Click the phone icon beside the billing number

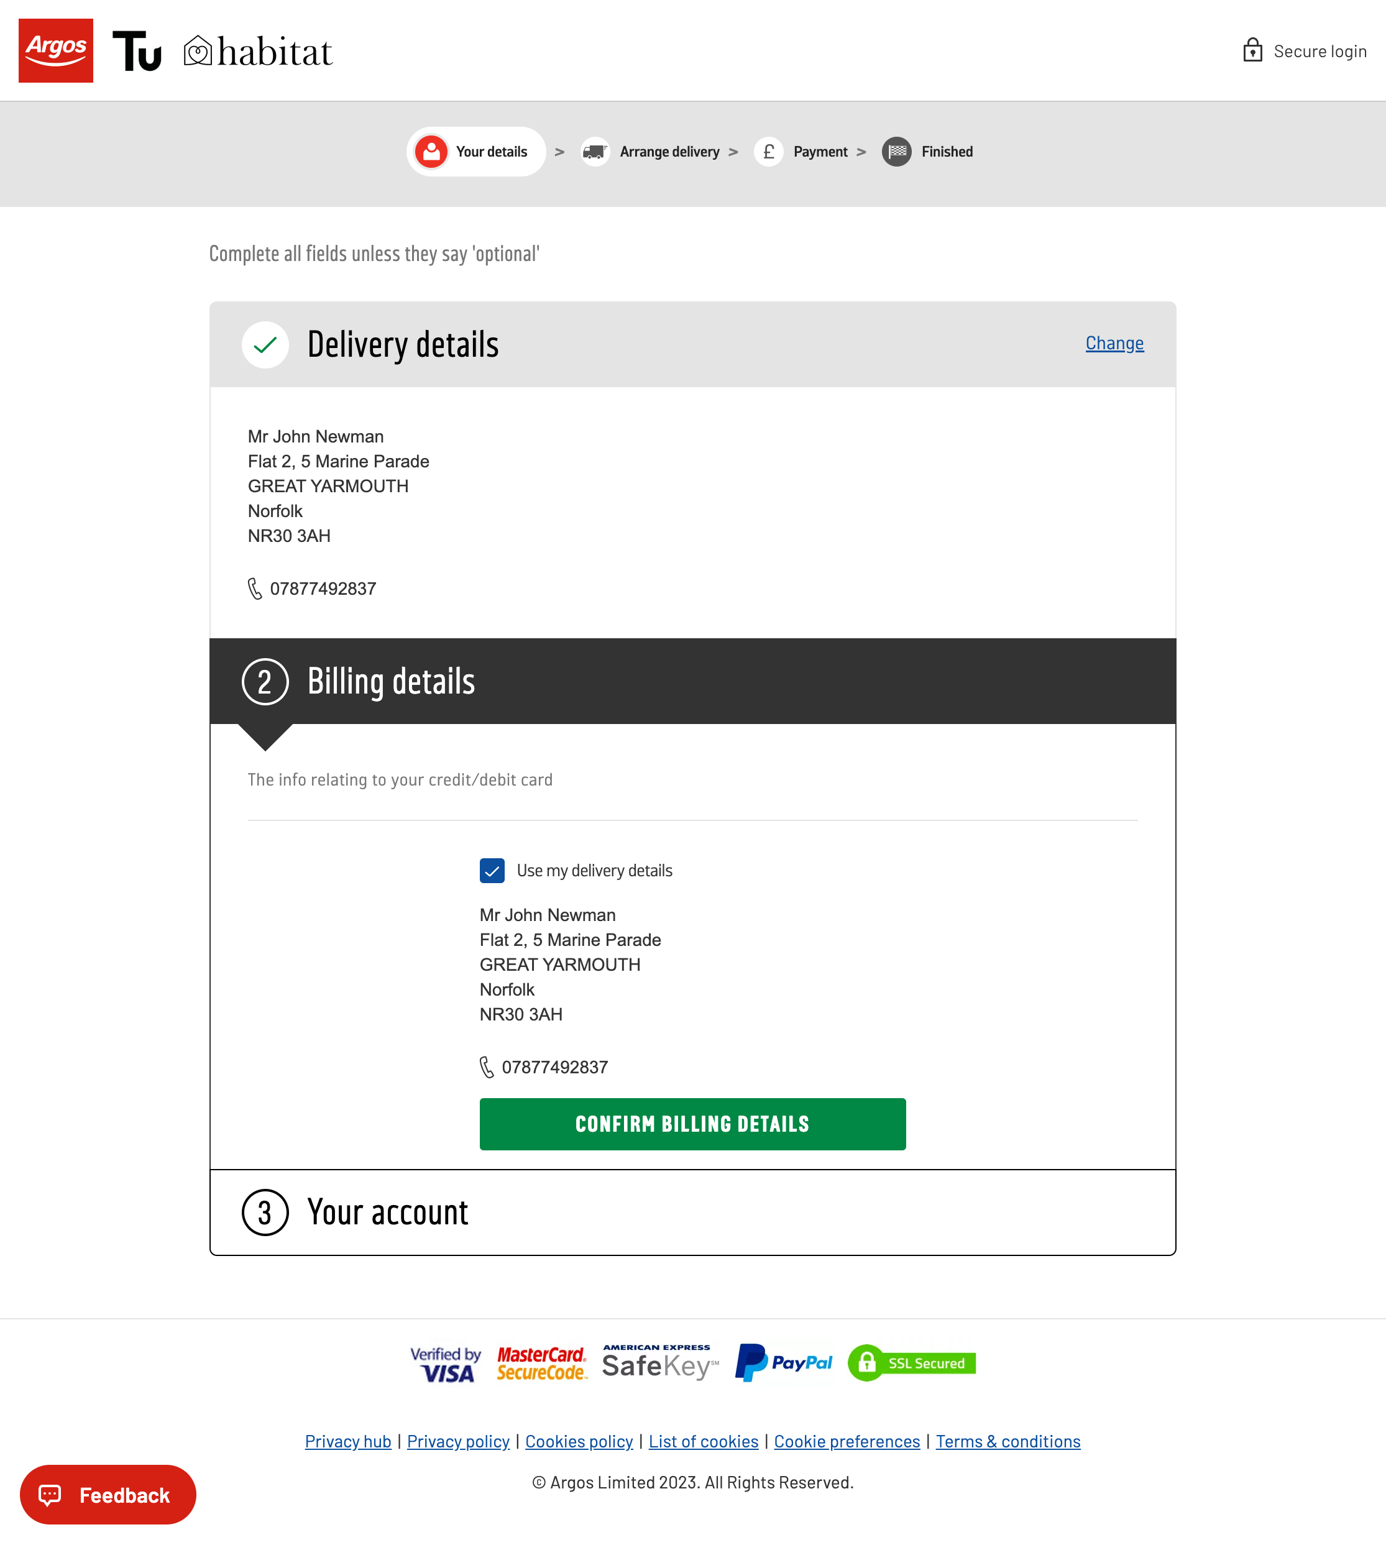[x=487, y=1067]
